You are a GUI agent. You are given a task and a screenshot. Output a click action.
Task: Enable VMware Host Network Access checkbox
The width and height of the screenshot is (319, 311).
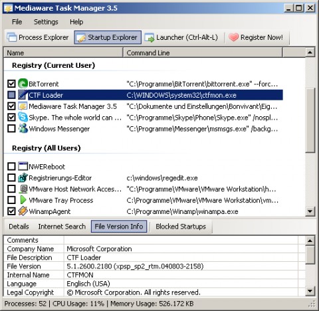coord(11,189)
